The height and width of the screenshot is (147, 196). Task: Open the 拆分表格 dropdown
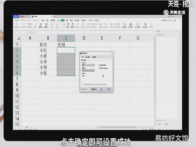(x=125, y=25)
